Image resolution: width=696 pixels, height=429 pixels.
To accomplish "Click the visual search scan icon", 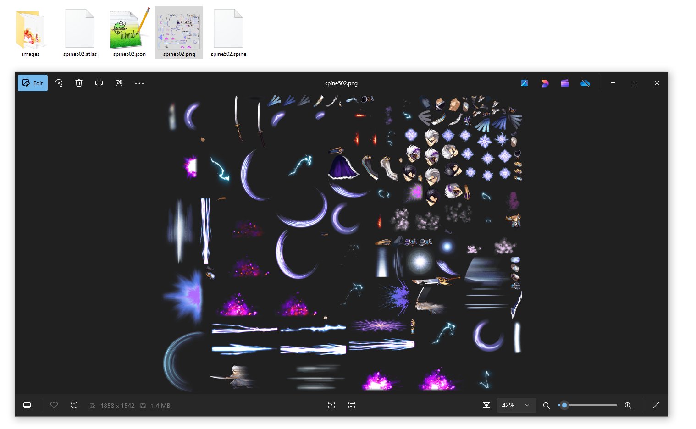I will pos(331,405).
